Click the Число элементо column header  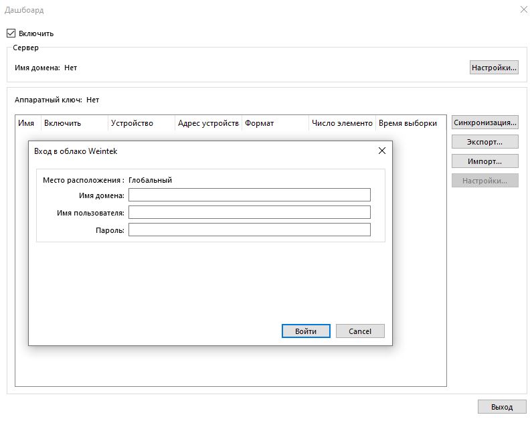[x=342, y=123]
